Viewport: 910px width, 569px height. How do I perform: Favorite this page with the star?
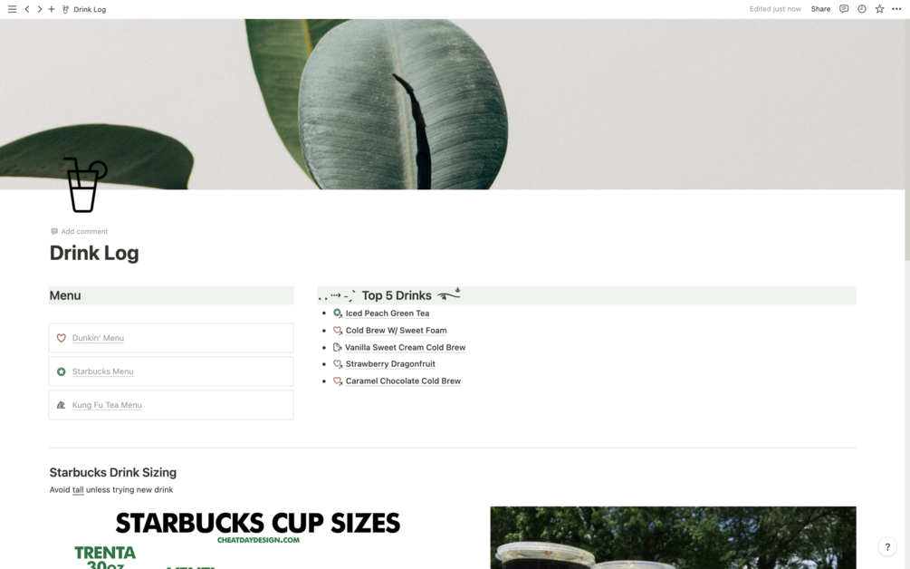[x=880, y=9]
